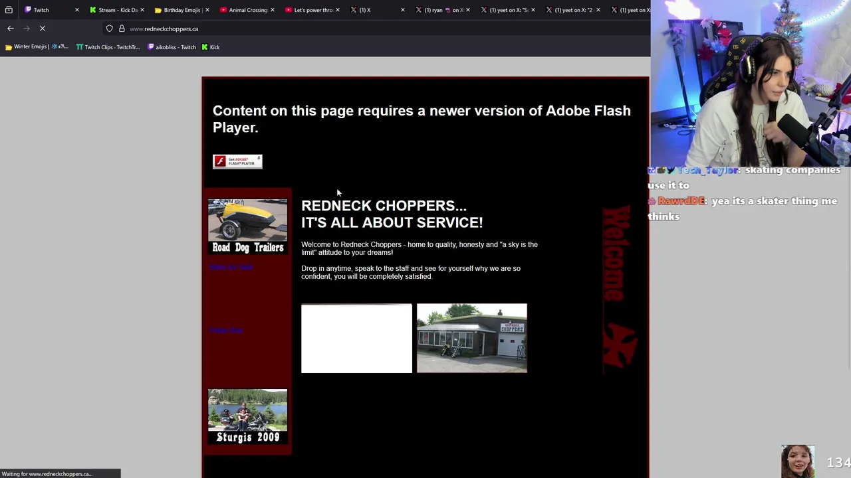This screenshot has width=851, height=478.
Task: Click the upper faint blue sidebar link
Action: tap(231, 268)
